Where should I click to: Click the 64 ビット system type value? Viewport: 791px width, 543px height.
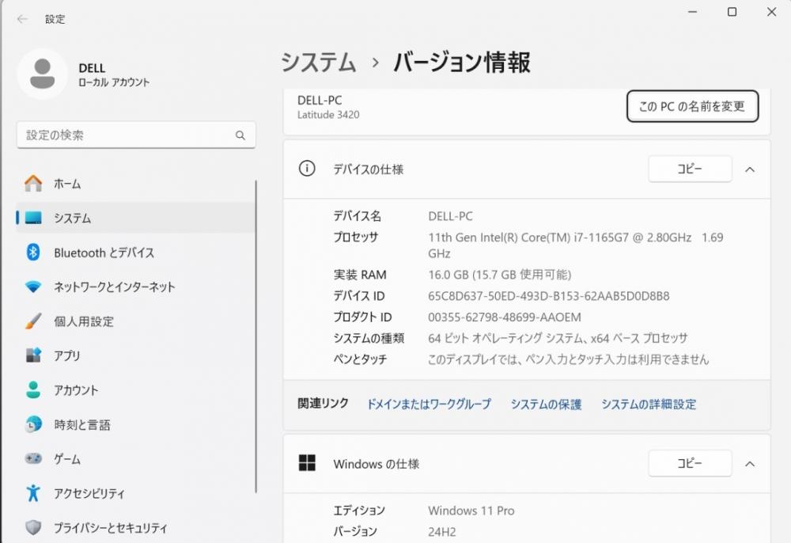click(x=558, y=338)
